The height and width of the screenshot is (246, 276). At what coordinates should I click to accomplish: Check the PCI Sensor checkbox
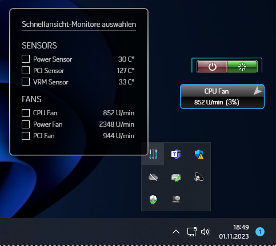coord(26,70)
